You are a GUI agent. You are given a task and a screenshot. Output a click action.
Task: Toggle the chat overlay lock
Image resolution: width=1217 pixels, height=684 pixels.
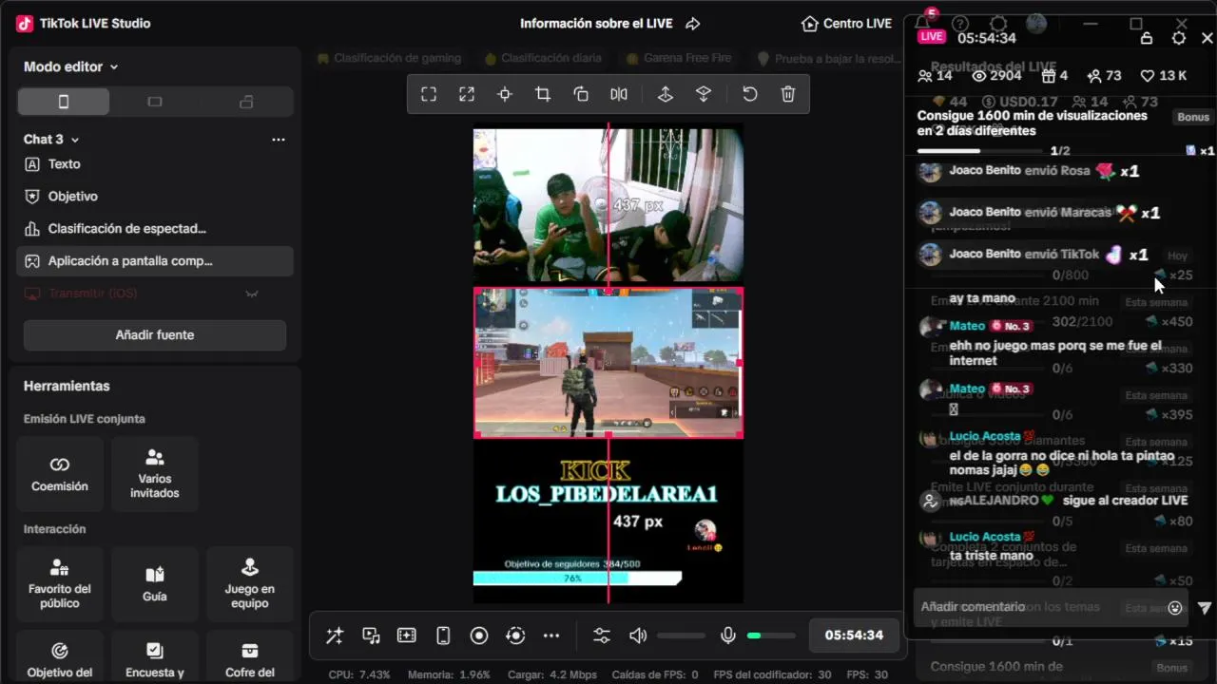point(1147,38)
